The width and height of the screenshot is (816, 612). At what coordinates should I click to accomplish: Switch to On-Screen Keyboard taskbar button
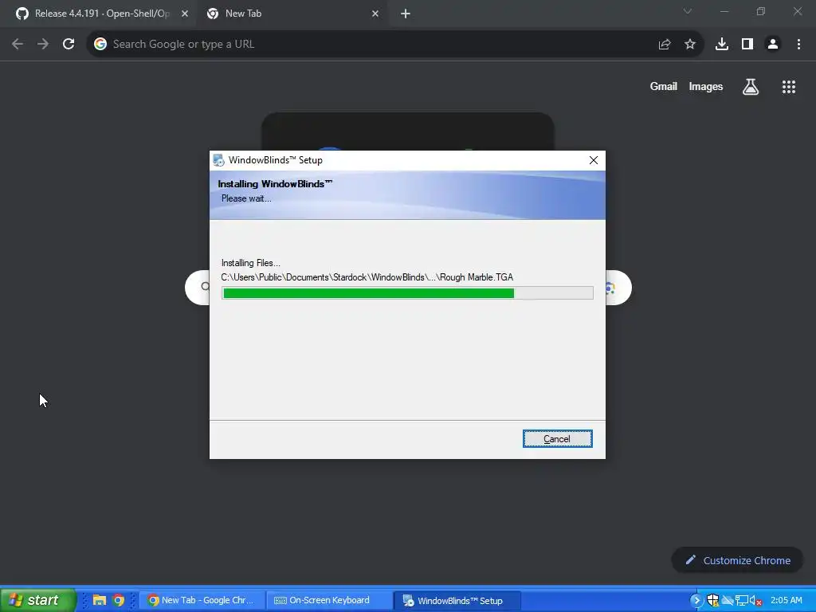click(x=329, y=600)
